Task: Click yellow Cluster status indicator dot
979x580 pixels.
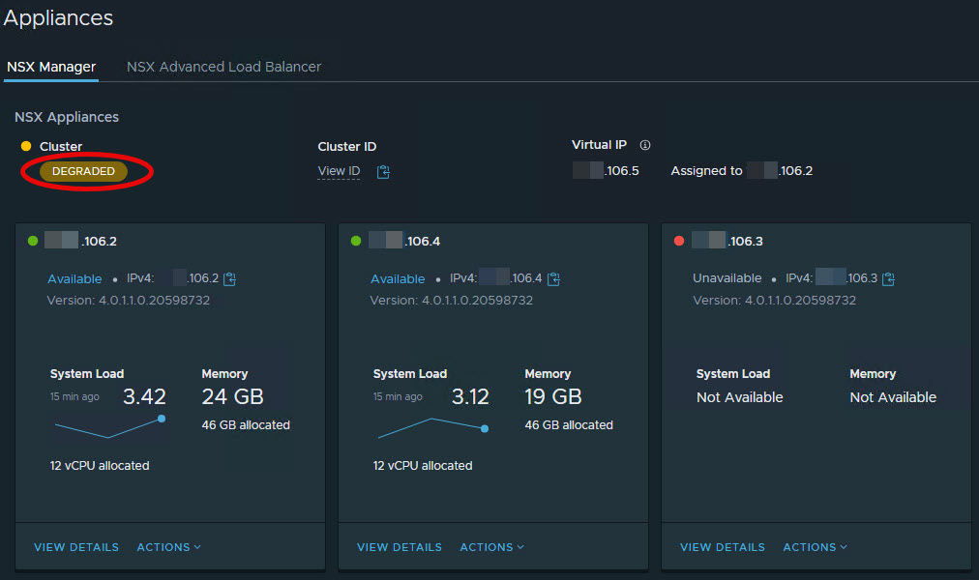Action: [26, 146]
